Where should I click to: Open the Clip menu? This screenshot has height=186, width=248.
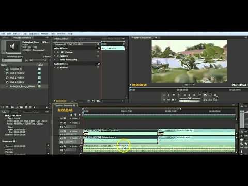[25, 34]
